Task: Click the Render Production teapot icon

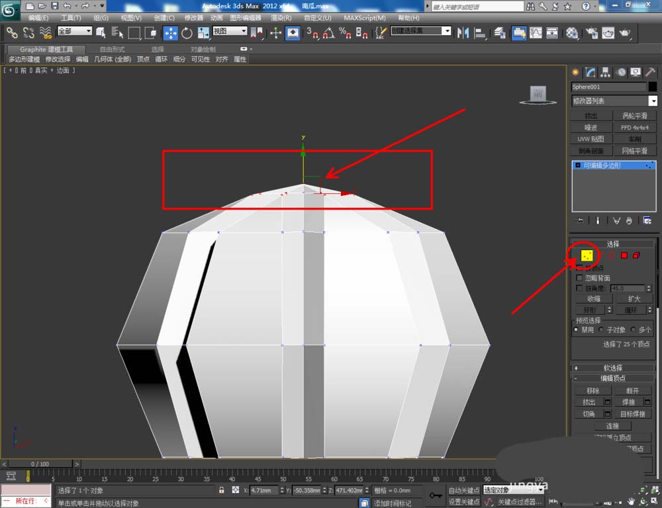Action: point(626,33)
